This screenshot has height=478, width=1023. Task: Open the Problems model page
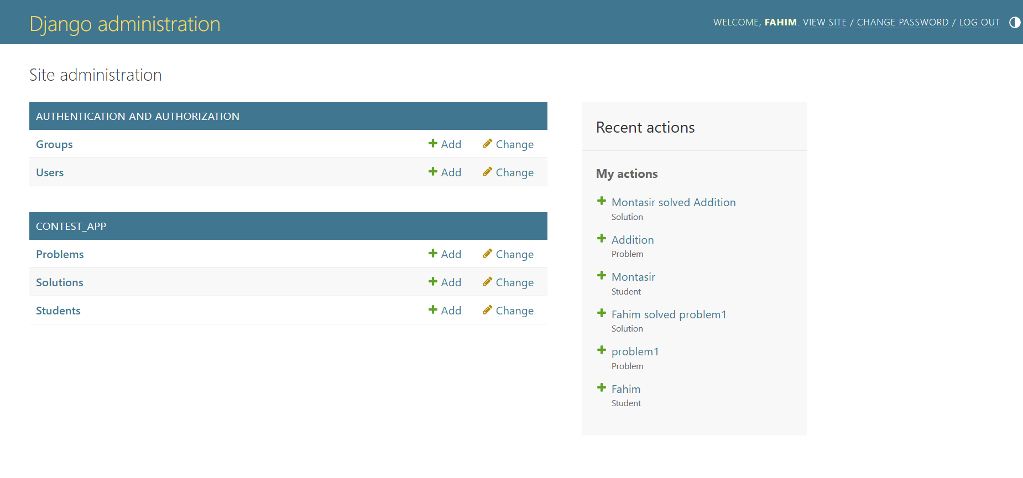(x=60, y=254)
